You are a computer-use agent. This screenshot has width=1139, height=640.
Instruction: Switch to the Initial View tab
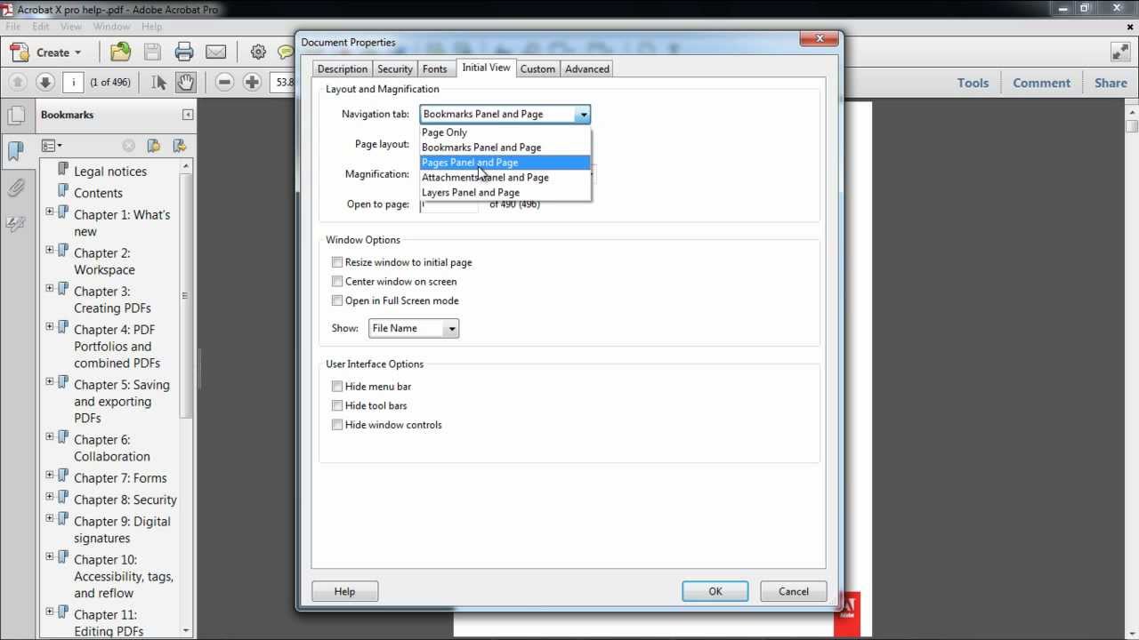(x=486, y=68)
